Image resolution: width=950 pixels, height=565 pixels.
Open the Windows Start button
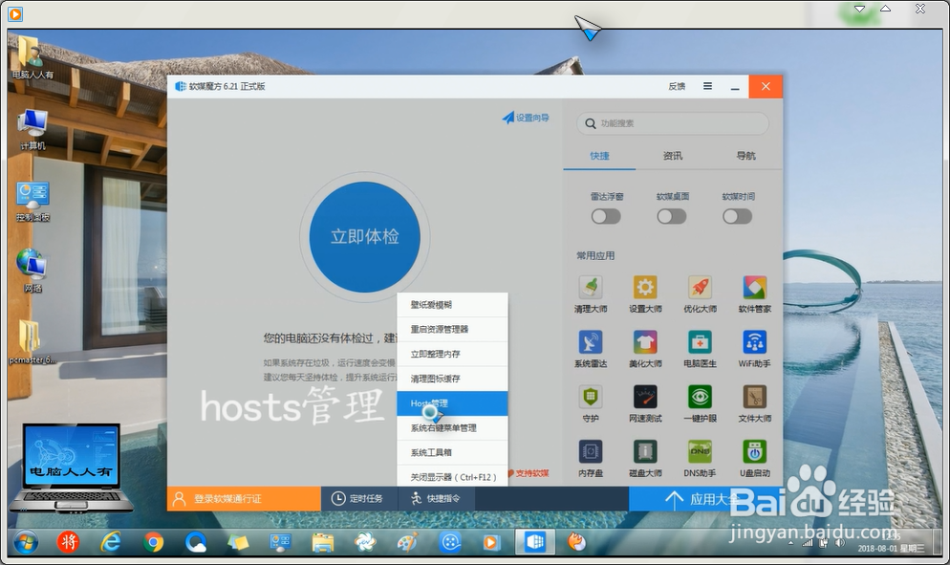pyautogui.click(x=26, y=543)
